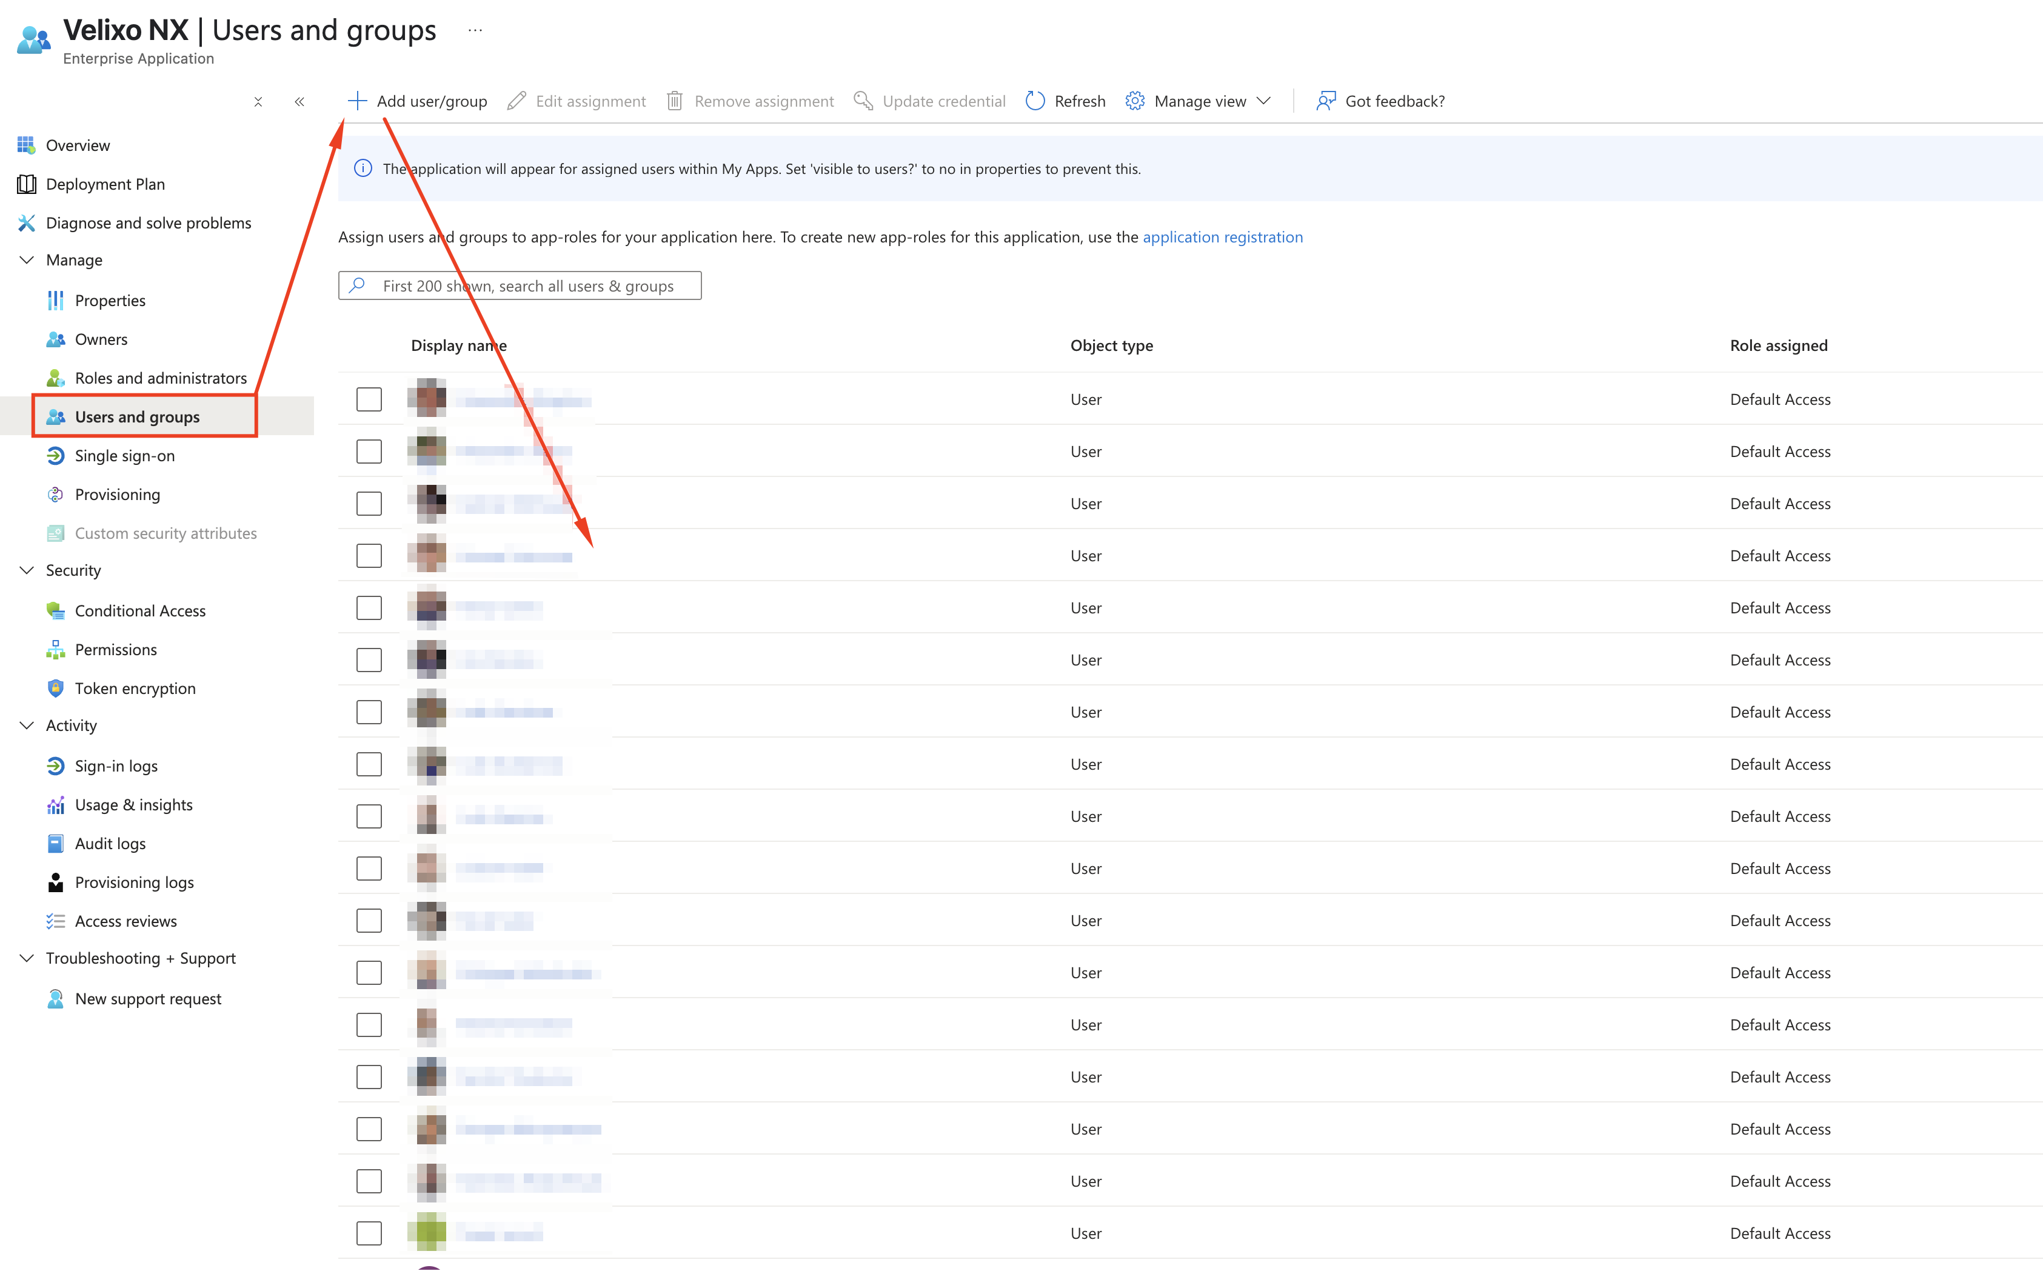Check the first user row checkbox

pyautogui.click(x=369, y=399)
